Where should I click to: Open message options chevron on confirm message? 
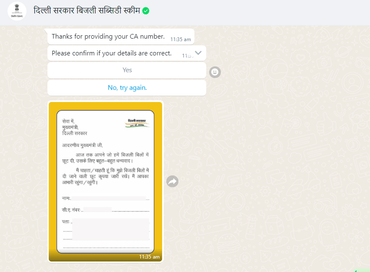(x=198, y=53)
